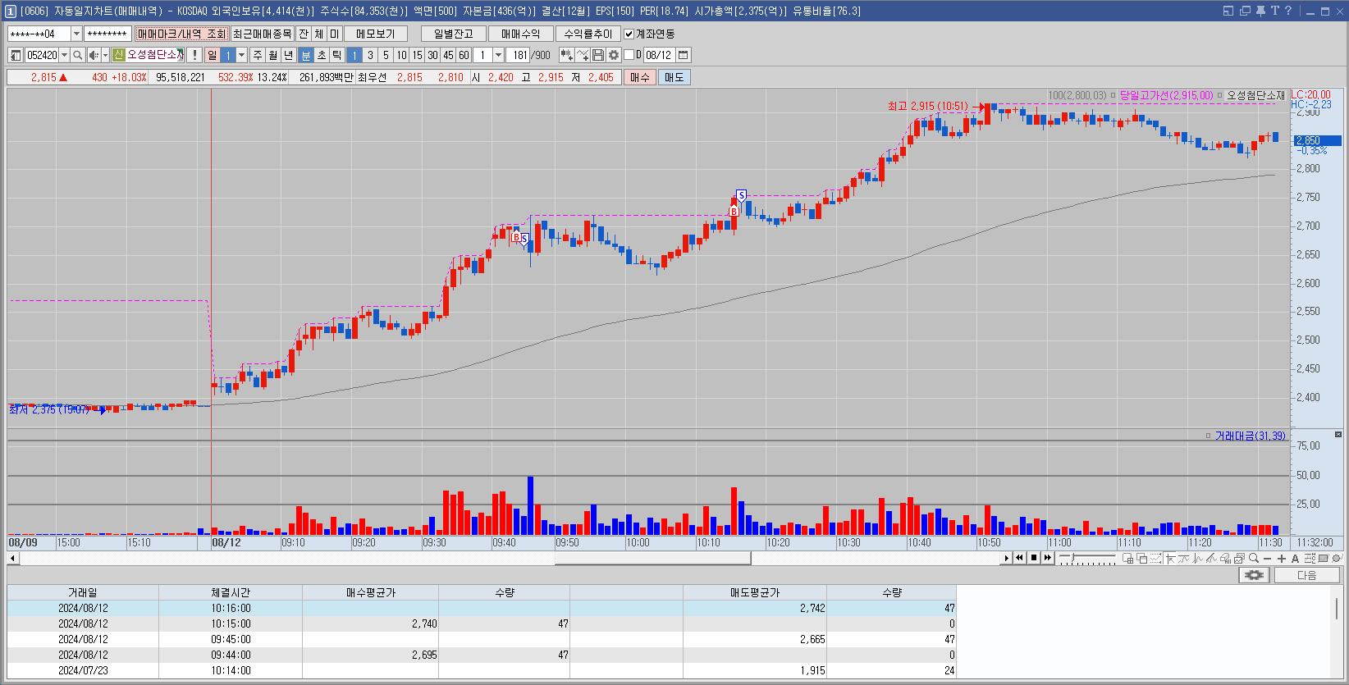Image resolution: width=1349 pixels, height=685 pixels.
Task: Click the playback speed slider
Action: (1086, 558)
